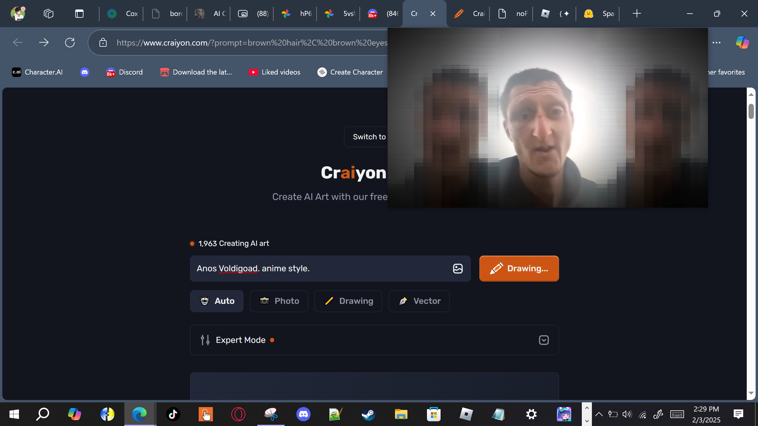Screen dimensions: 758x426
Task: Select the Vector style option
Action: (x=419, y=301)
